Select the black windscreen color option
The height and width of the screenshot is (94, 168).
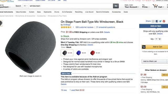point(67,53)
